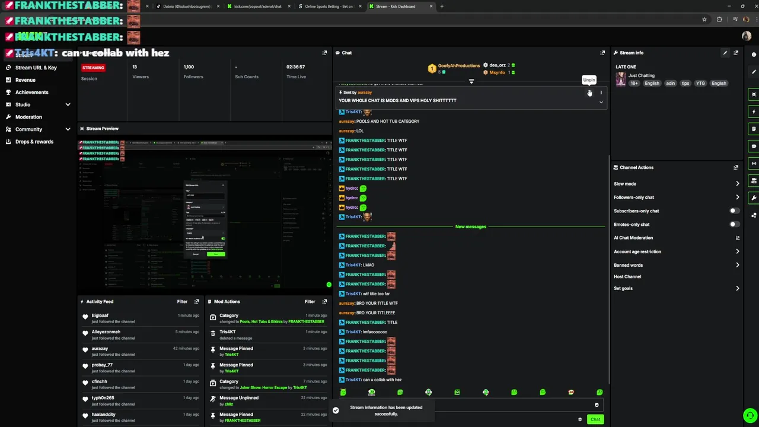Open aurazay entry in Activity Feed
Screen dimensions: 759x427
(142, 351)
